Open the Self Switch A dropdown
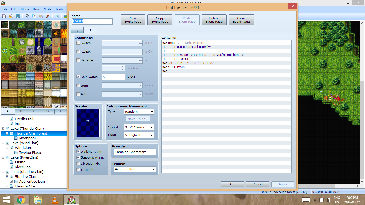The width and height of the screenshot is (365, 205). (x=113, y=77)
